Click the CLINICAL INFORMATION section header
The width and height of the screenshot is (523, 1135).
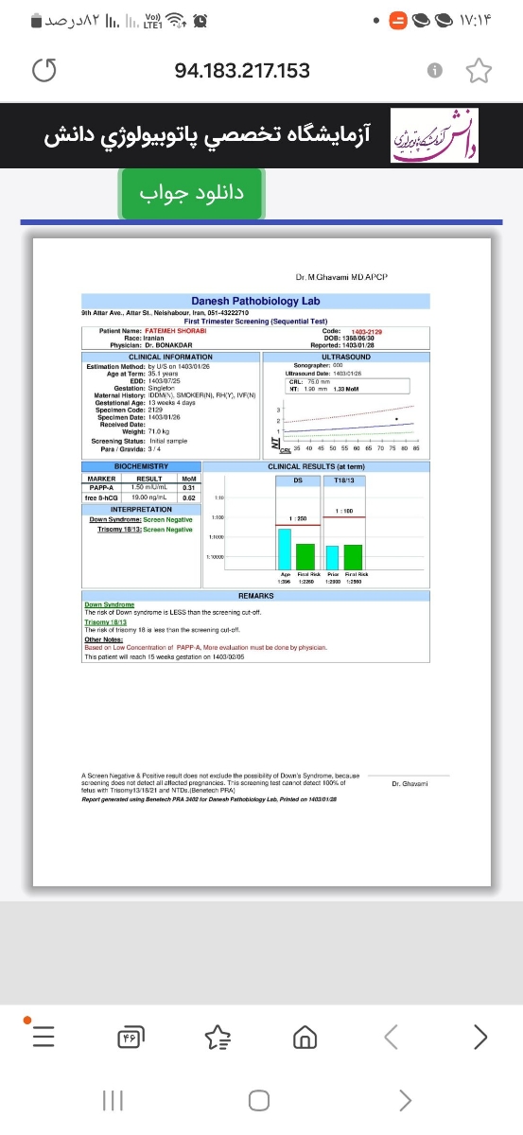pyautogui.click(x=170, y=357)
